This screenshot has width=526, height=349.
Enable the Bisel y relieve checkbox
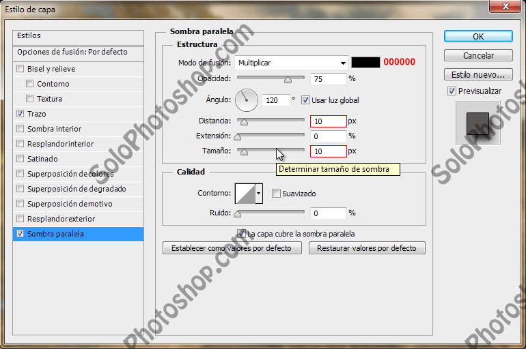coord(20,69)
